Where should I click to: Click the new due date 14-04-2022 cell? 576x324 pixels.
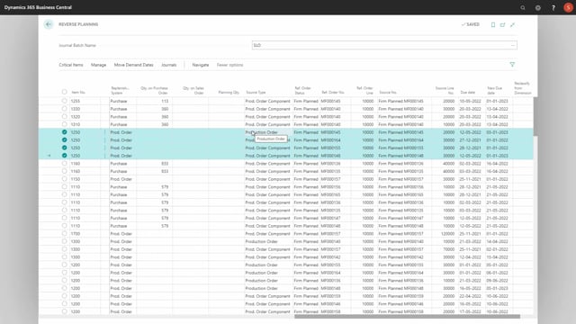(498, 242)
